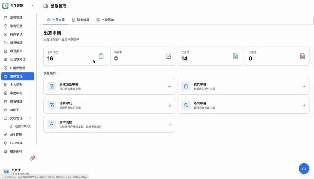
Task: Click the clipboard icon on 我的申请
Action: coord(186,86)
